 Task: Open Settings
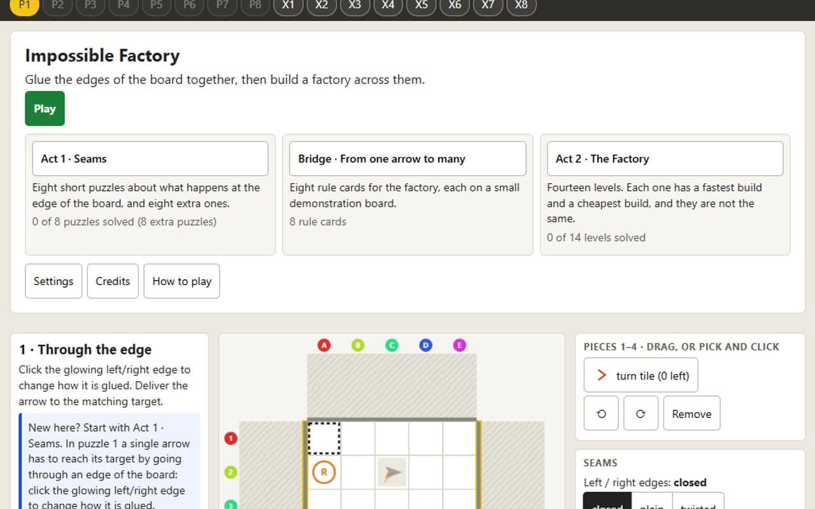[x=53, y=281]
